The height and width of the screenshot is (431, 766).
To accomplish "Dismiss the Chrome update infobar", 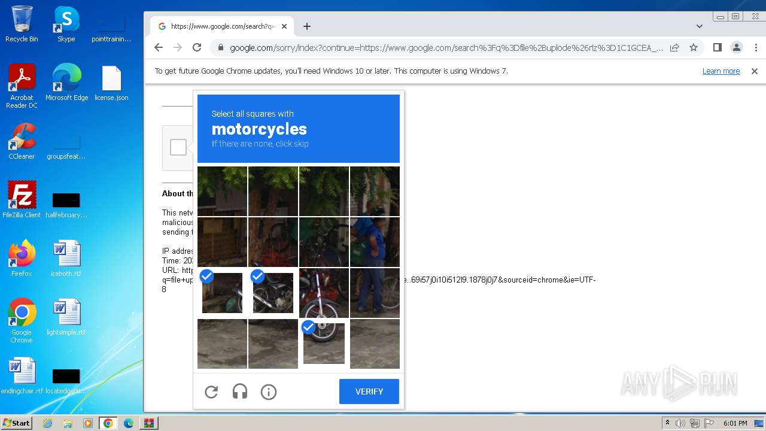I will 755,71.
